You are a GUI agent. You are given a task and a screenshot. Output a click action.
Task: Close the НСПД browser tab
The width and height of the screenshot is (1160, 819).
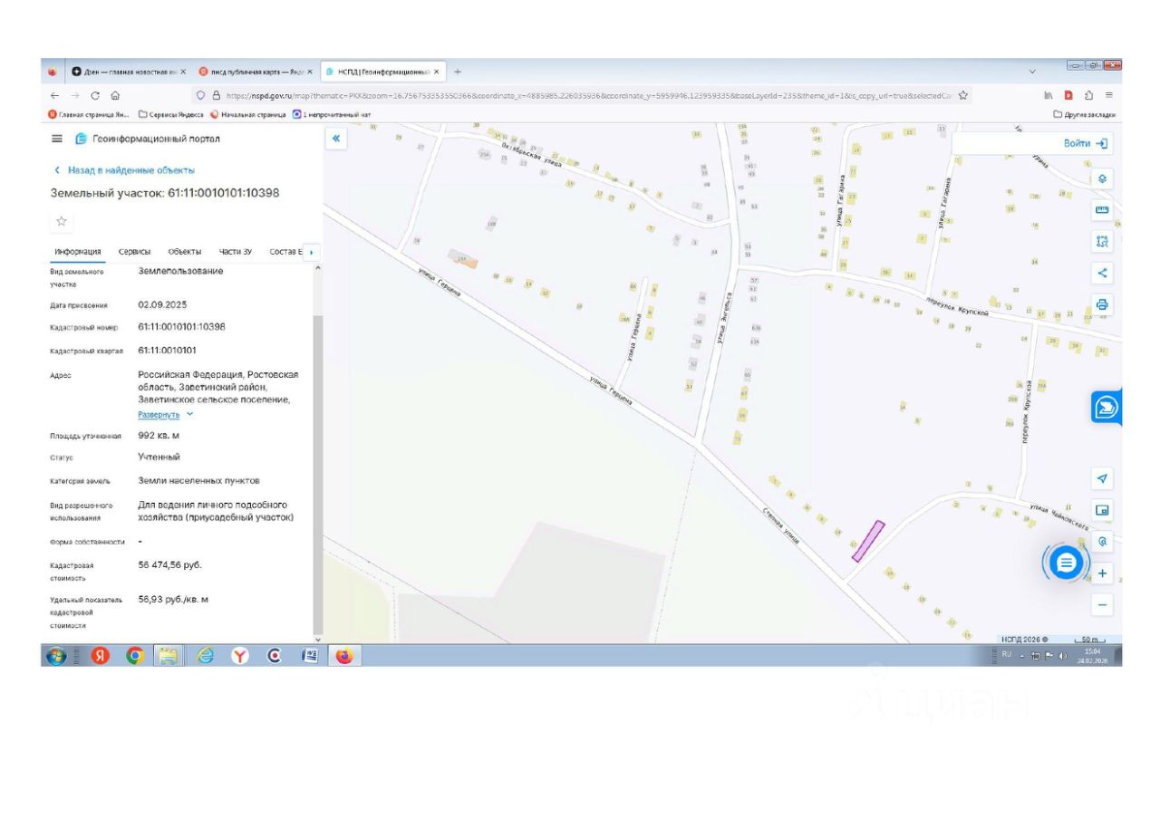436,72
